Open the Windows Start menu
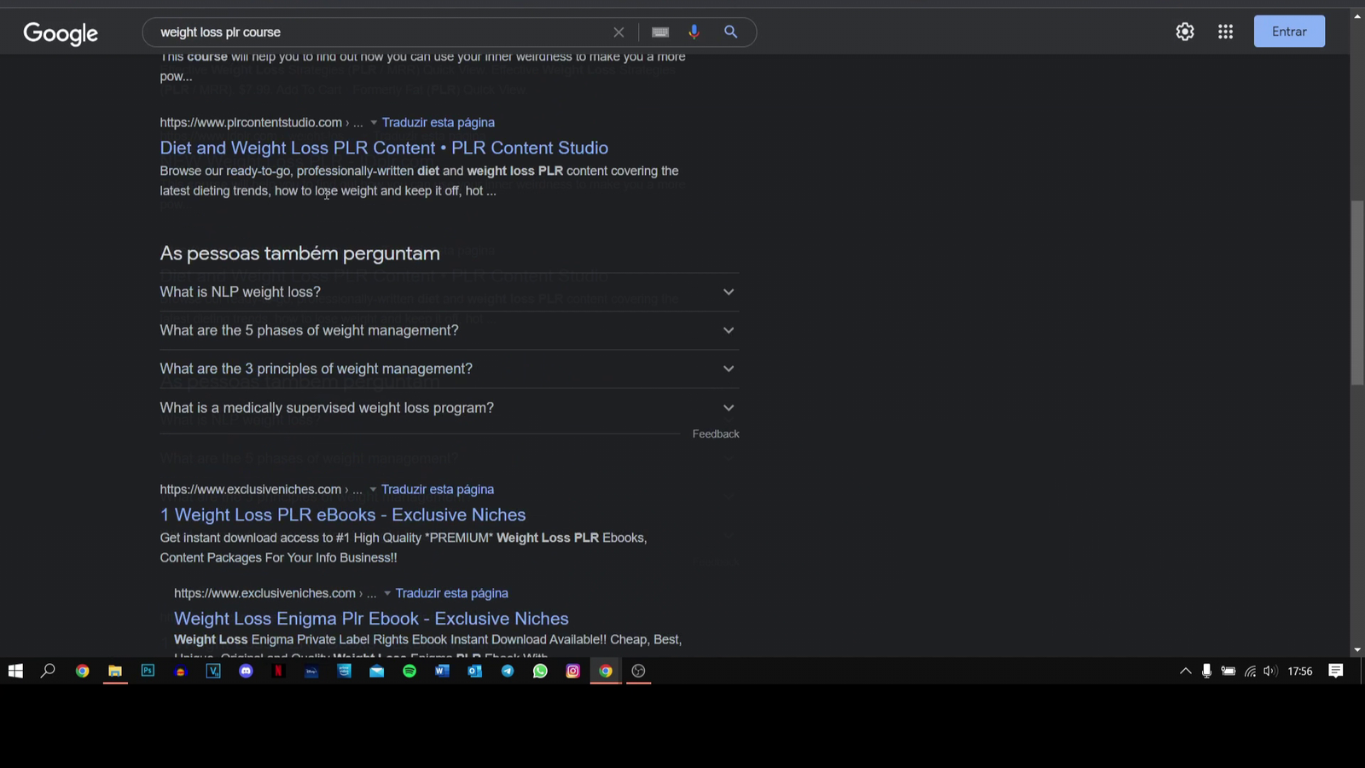 coord(15,671)
